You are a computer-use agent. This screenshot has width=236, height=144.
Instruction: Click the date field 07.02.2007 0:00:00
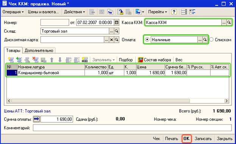coord(95,22)
